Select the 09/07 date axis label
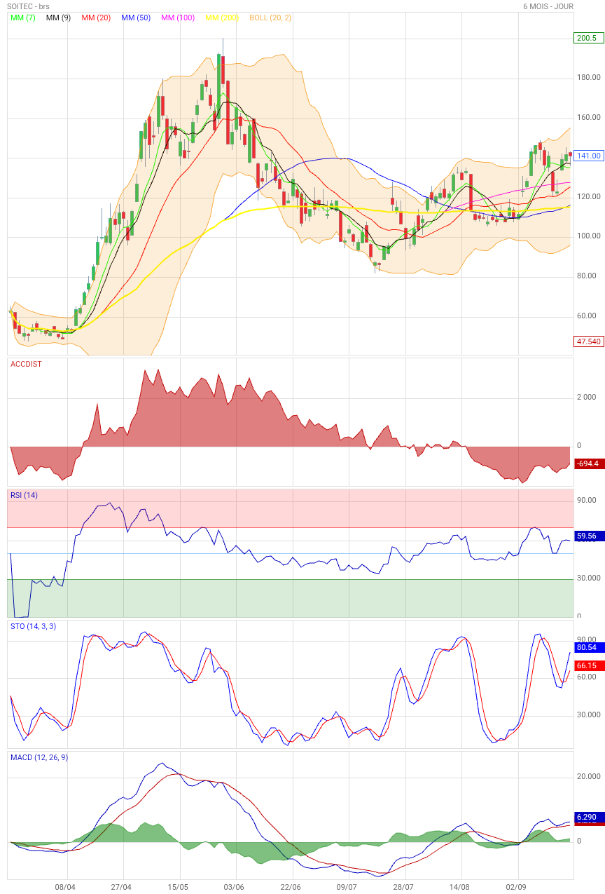Image resolution: width=605 pixels, height=894 pixels. coord(347,886)
